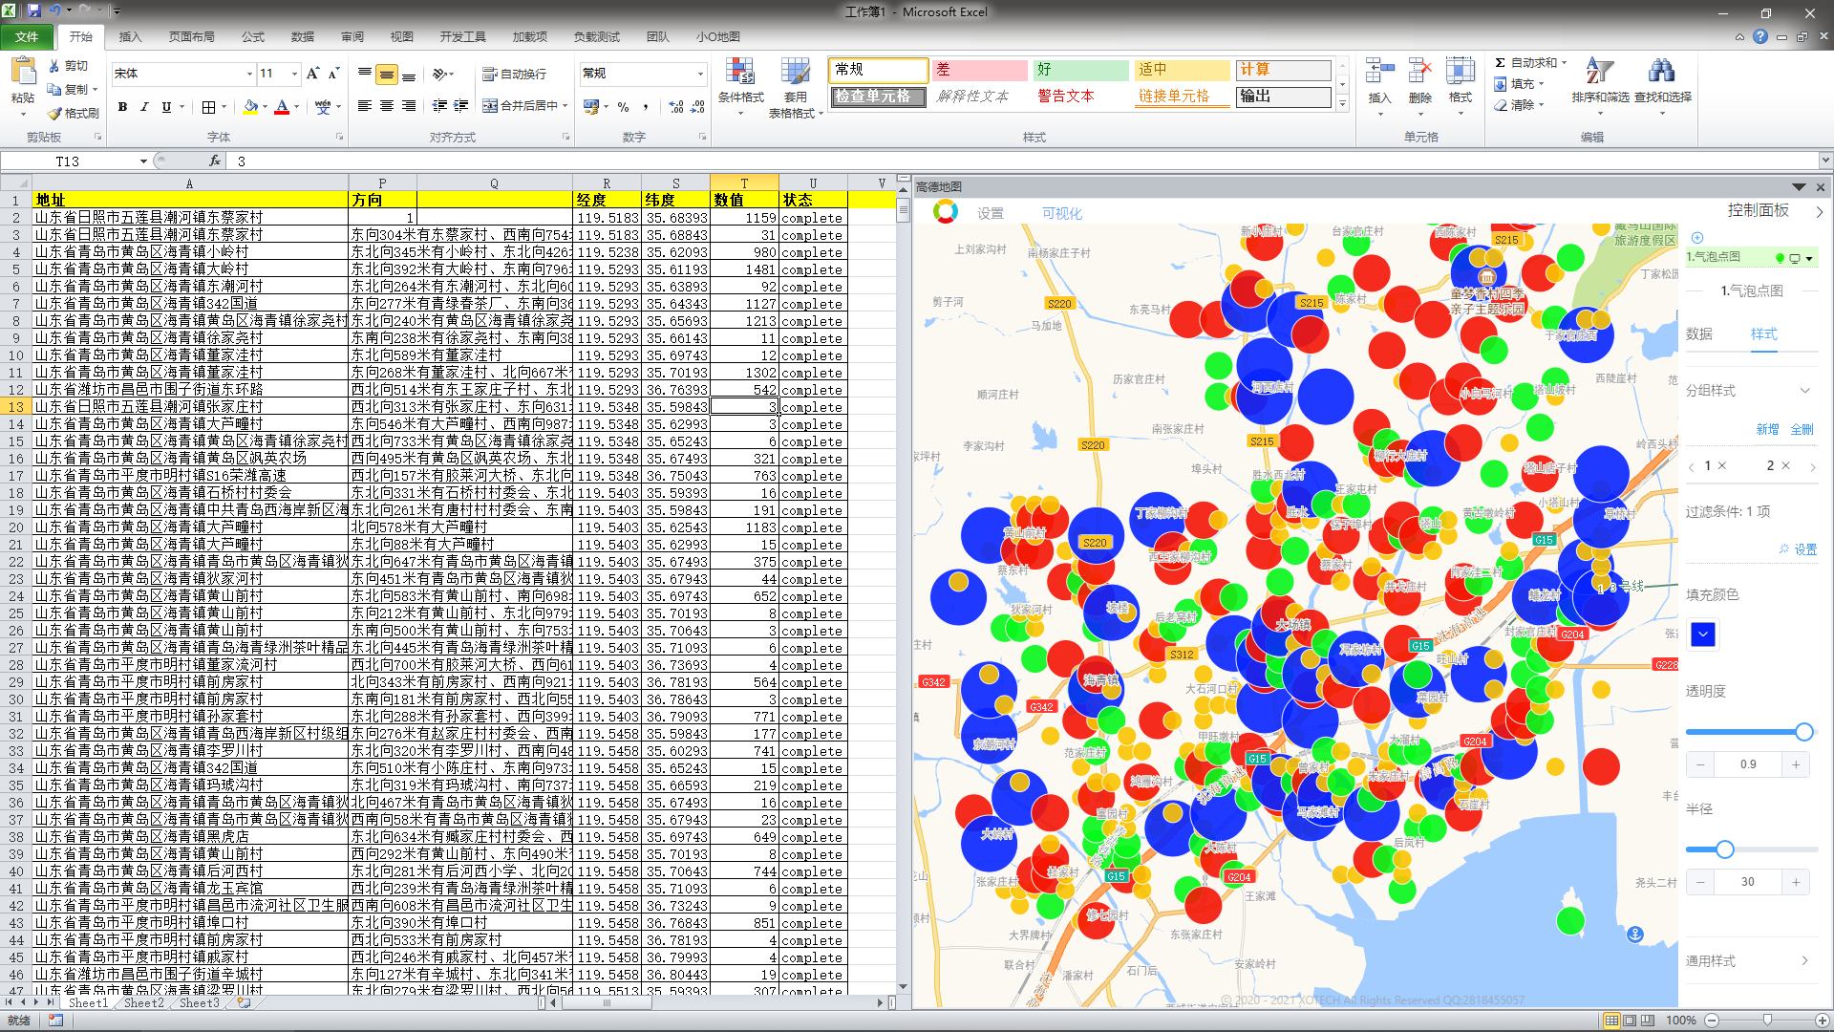This screenshot has height=1032, width=1834.
Task: Expand the 分组样式 section chevron
Action: tap(1805, 391)
